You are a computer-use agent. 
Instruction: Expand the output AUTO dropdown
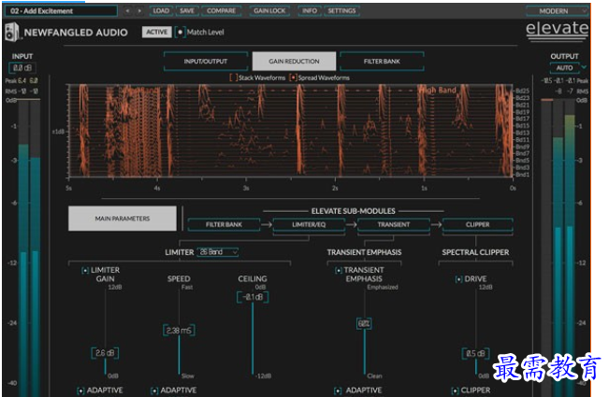[x=570, y=67]
